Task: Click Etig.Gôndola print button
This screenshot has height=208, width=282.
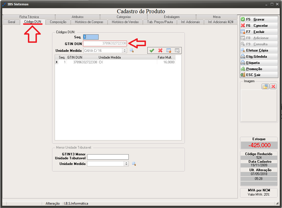Action: pos(259,57)
